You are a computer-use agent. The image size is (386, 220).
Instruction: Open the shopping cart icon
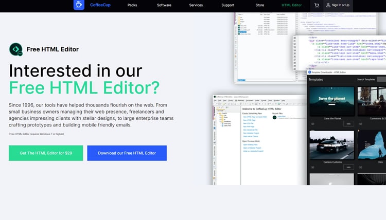(317, 5)
